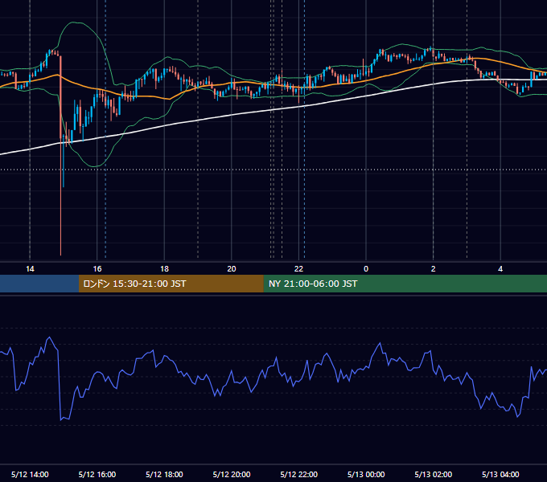This screenshot has height=482, width=547.
Task: Click the 22 hour axis label
Action: pos(298,269)
